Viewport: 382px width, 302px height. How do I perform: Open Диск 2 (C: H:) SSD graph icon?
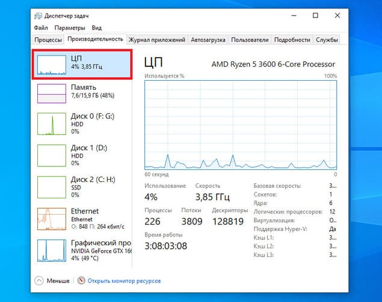pyautogui.click(x=52, y=187)
